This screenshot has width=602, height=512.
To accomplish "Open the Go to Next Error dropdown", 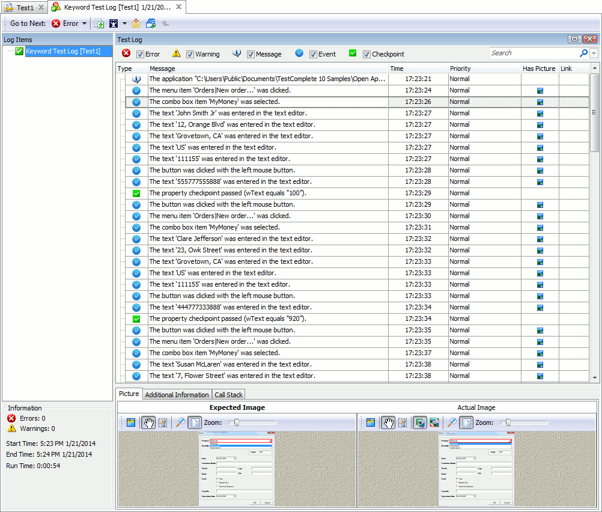I will click(x=84, y=23).
